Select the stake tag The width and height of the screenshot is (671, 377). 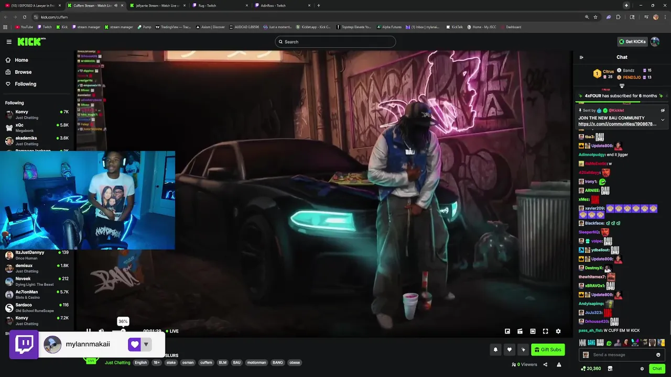(171, 362)
